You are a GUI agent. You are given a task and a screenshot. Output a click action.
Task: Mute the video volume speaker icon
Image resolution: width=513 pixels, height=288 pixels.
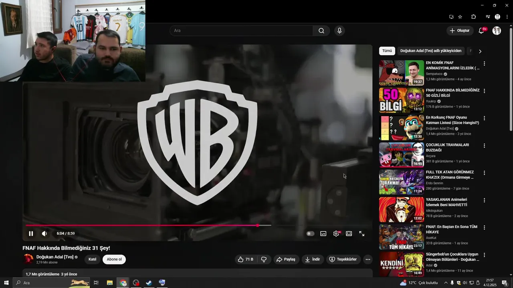[x=44, y=234]
